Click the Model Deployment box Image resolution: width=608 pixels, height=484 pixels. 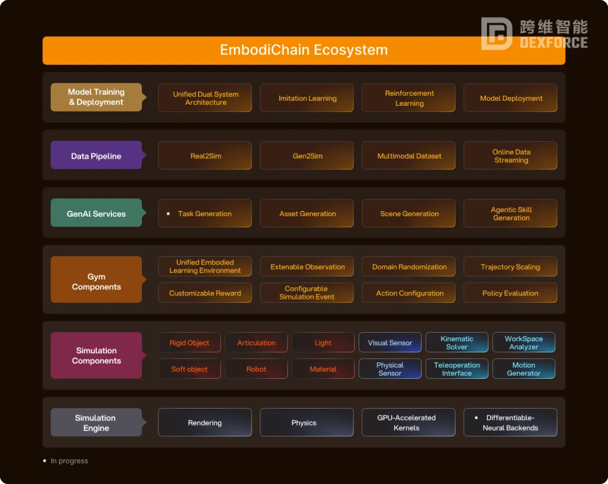point(510,98)
